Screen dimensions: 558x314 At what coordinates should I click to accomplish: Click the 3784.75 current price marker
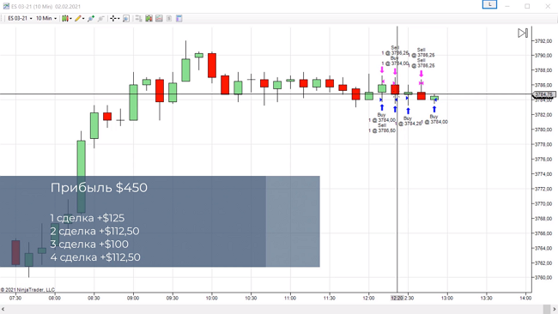click(543, 94)
